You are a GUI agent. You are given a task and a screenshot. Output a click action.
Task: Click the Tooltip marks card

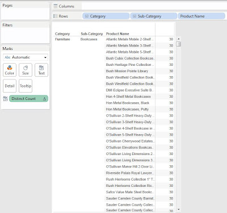(26, 86)
